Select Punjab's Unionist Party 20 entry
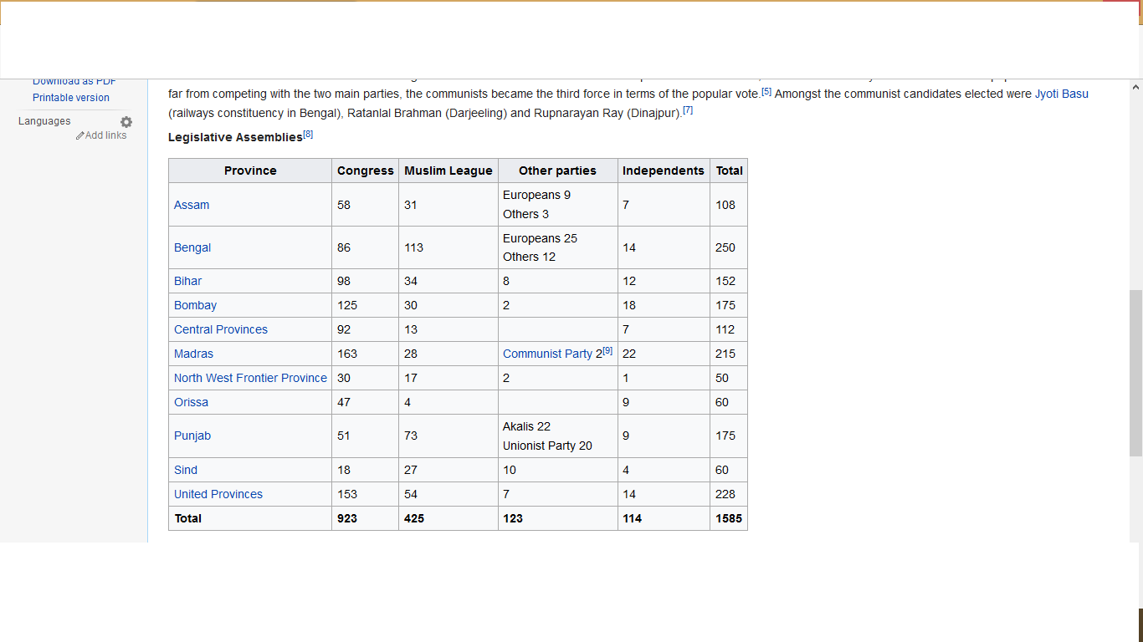 click(x=547, y=446)
